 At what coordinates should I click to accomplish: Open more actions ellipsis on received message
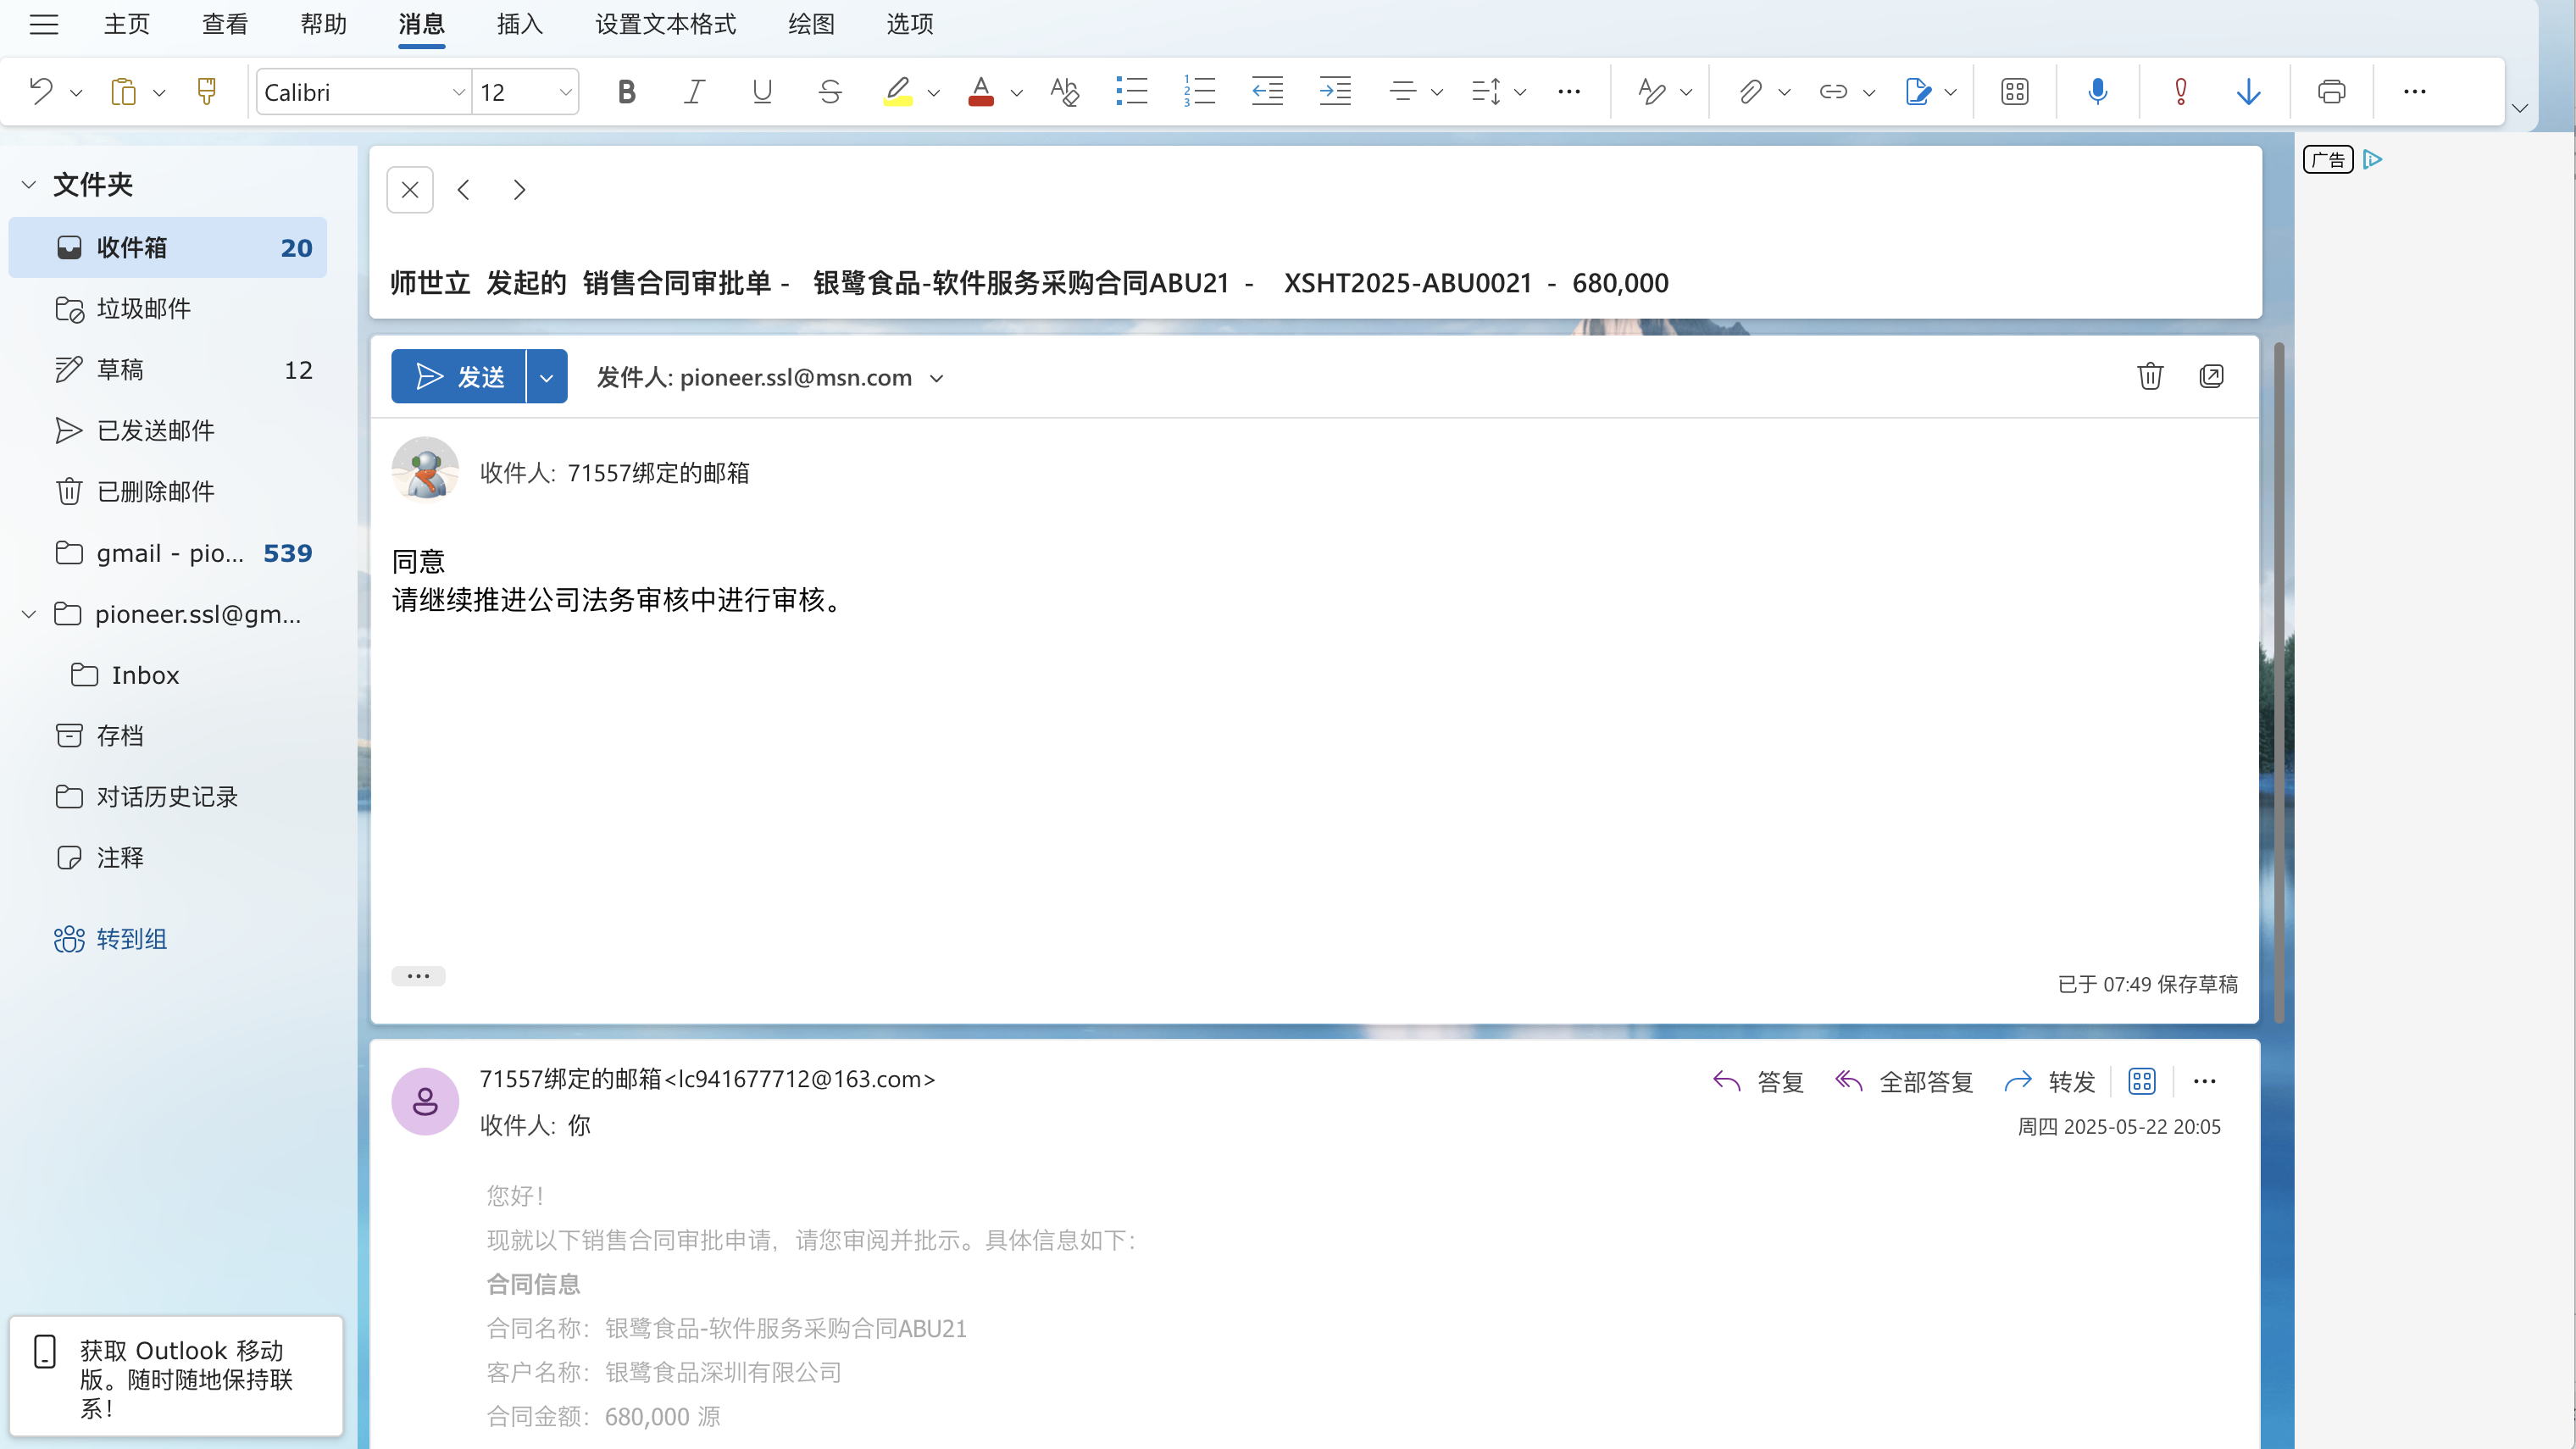click(x=2205, y=1081)
